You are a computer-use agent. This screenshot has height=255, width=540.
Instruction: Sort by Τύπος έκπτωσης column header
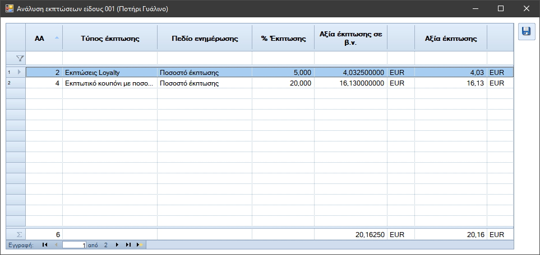point(110,39)
